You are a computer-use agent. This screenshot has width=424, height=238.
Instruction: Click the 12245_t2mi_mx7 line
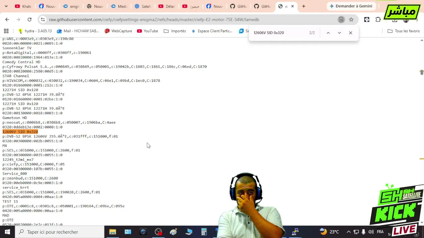click(x=18, y=160)
